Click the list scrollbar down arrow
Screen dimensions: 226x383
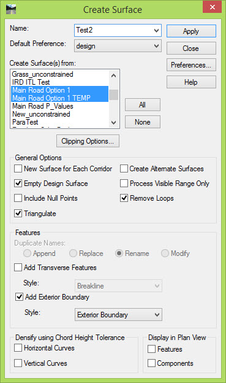click(x=113, y=122)
